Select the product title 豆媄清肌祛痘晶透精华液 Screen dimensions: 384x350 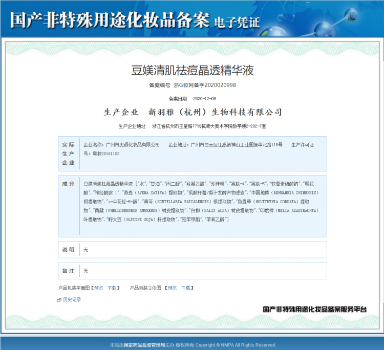click(192, 70)
